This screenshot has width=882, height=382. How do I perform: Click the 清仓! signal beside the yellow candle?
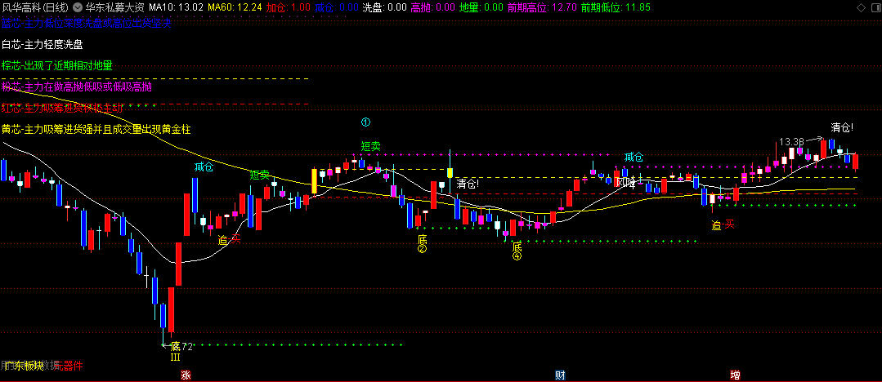[x=468, y=183]
